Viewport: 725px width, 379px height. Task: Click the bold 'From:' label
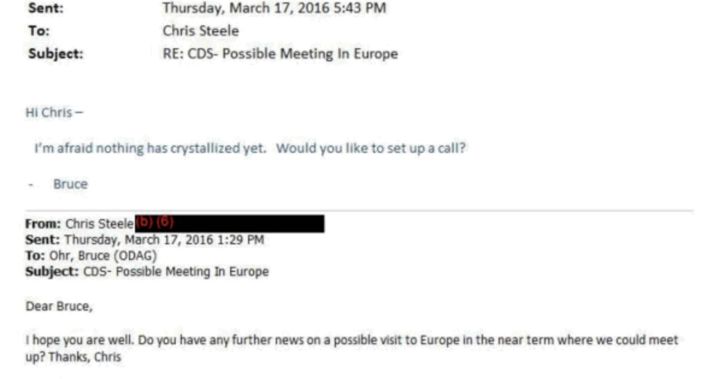tap(43, 224)
